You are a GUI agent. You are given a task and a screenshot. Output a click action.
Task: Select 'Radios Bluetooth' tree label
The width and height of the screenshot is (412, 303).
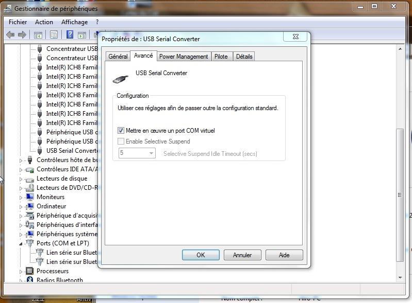tap(60, 280)
